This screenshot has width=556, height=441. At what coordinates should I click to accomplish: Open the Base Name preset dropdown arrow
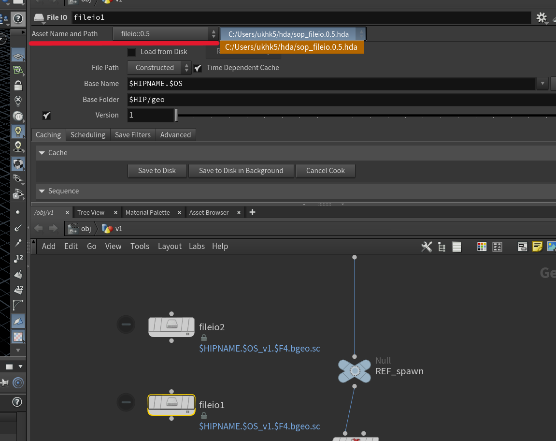(542, 84)
